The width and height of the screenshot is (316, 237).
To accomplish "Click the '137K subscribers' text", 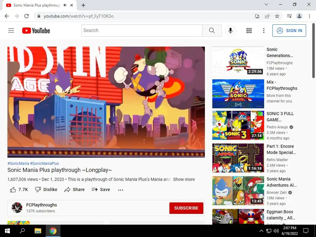I will point(40,211).
